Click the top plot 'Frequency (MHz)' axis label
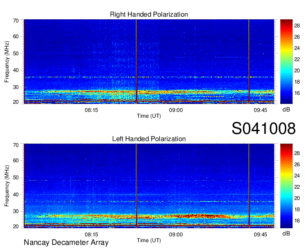The height and width of the screenshot is (248, 305). point(7,62)
